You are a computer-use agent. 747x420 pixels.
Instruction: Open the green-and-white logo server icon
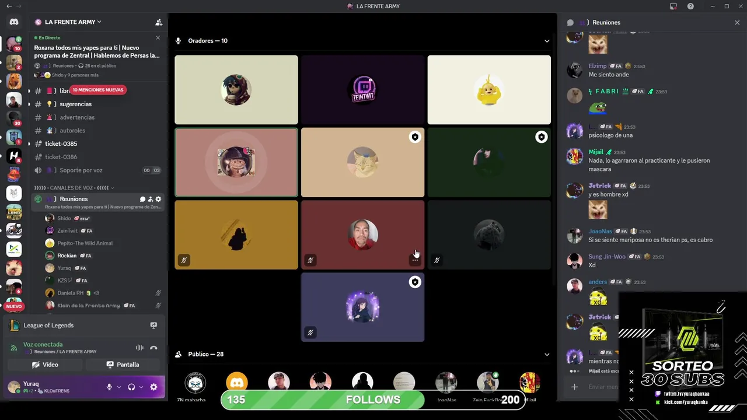click(x=14, y=249)
